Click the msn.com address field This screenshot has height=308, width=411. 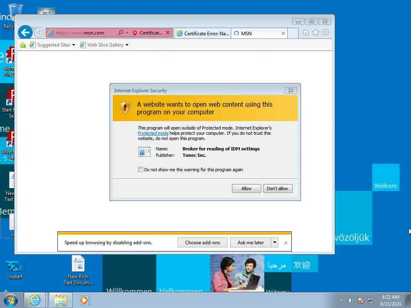coord(81,33)
